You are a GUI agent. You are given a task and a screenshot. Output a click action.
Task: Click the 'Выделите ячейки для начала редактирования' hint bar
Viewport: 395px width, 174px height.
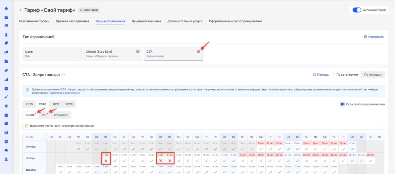(x=204, y=126)
